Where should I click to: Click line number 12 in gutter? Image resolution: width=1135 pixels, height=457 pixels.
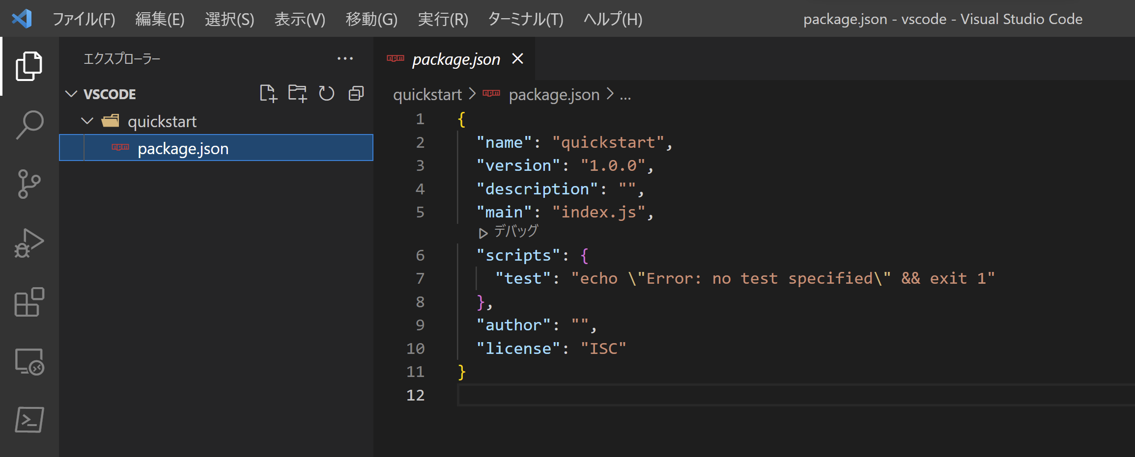(415, 395)
